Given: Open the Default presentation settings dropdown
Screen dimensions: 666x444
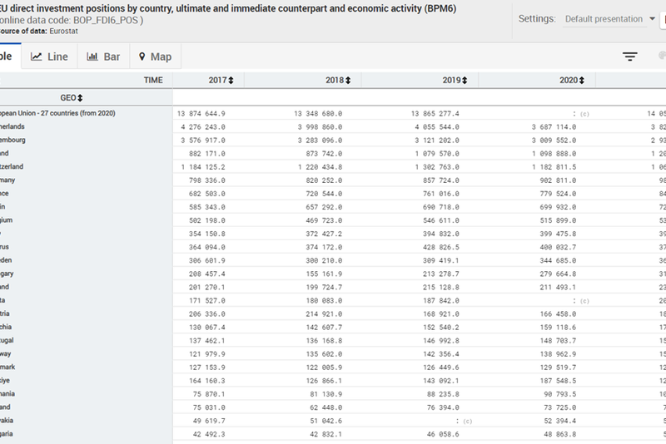Looking at the screenshot, I should (x=604, y=18).
